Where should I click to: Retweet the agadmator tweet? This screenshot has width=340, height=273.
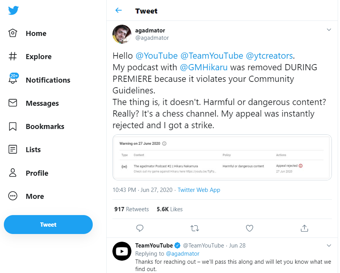[195, 228]
